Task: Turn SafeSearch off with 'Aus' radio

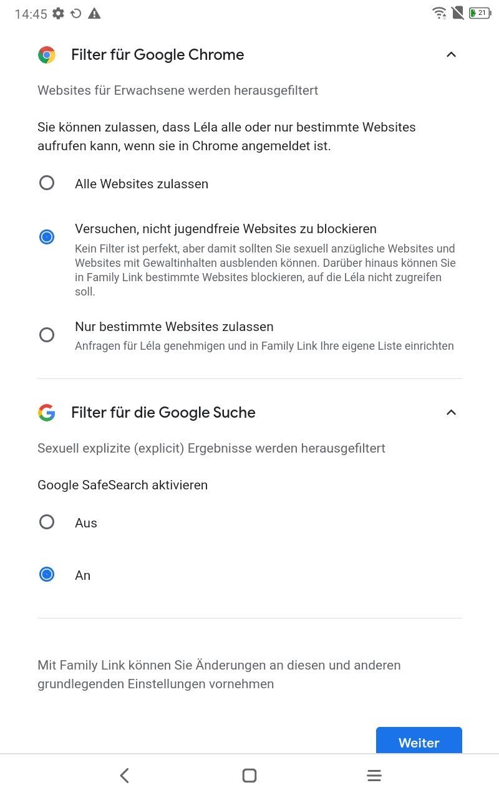Action: [47, 522]
